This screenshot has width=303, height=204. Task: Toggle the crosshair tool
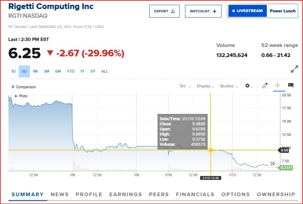coord(278,85)
